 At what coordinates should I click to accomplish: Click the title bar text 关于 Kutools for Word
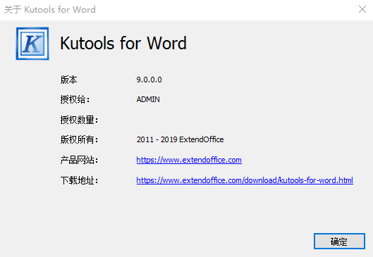(x=50, y=10)
